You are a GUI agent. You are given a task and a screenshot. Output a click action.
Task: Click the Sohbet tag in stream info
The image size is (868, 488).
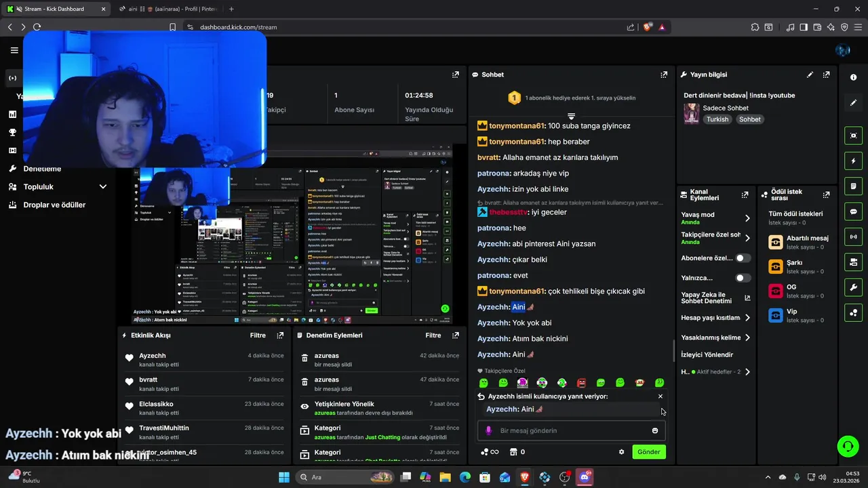750,119
